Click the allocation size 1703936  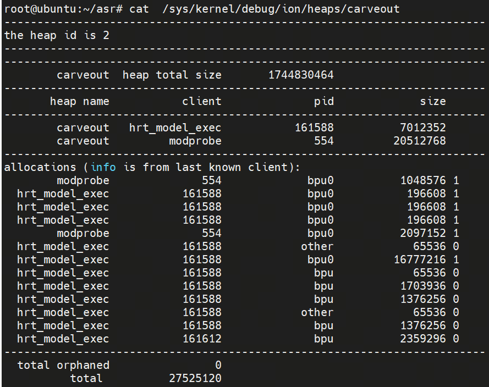[422, 286]
